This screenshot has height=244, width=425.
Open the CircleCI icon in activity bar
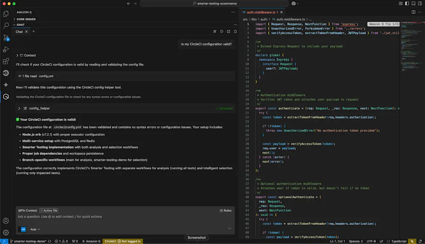point(6,73)
